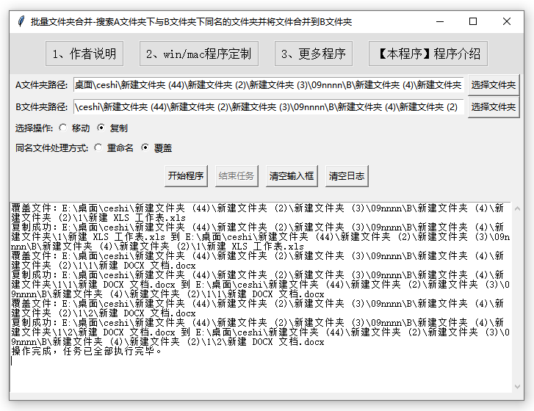Open the 2、win/mac程序定制 button
The width and height of the screenshot is (534, 411).
[199, 54]
